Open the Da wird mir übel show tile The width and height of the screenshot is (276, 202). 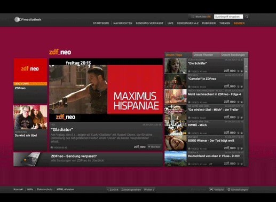coord(30,128)
